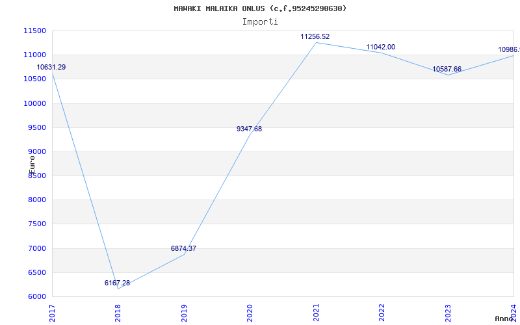Click the 6500 y-axis tick label
The height and width of the screenshot is (325, 520).
tap(37, 272)
